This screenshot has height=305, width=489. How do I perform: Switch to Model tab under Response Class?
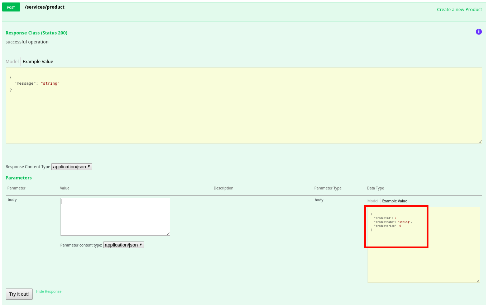(12, 62)
